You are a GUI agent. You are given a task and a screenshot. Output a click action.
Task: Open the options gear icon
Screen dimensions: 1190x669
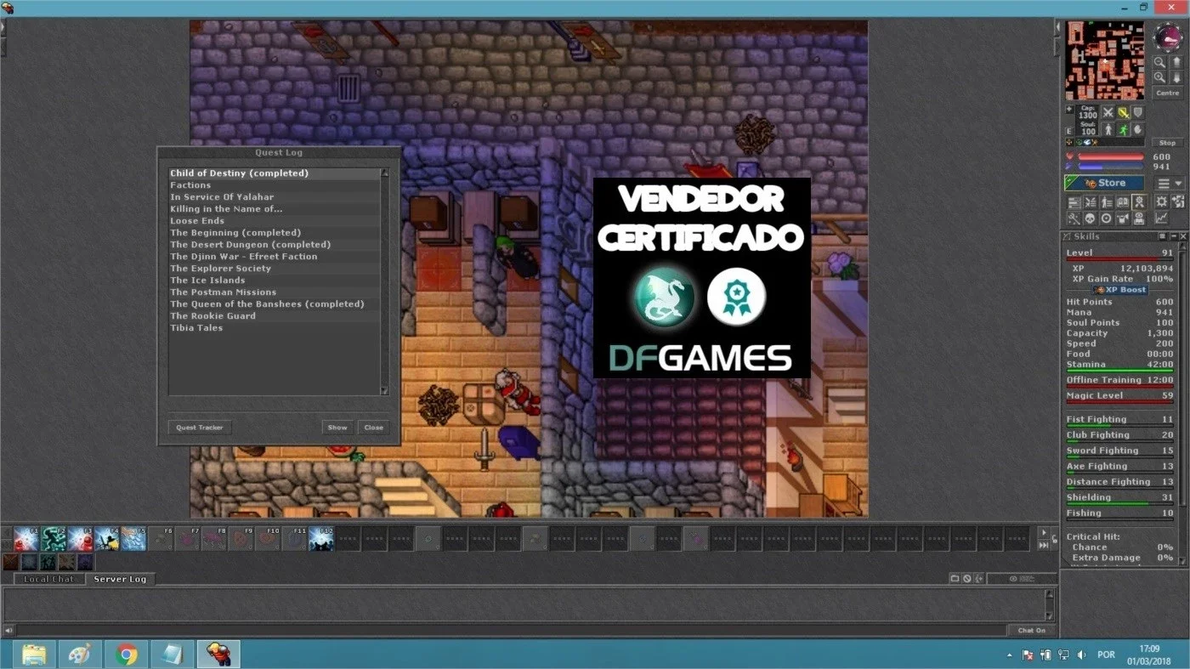pyautogui.click(x=1161, y=202)
